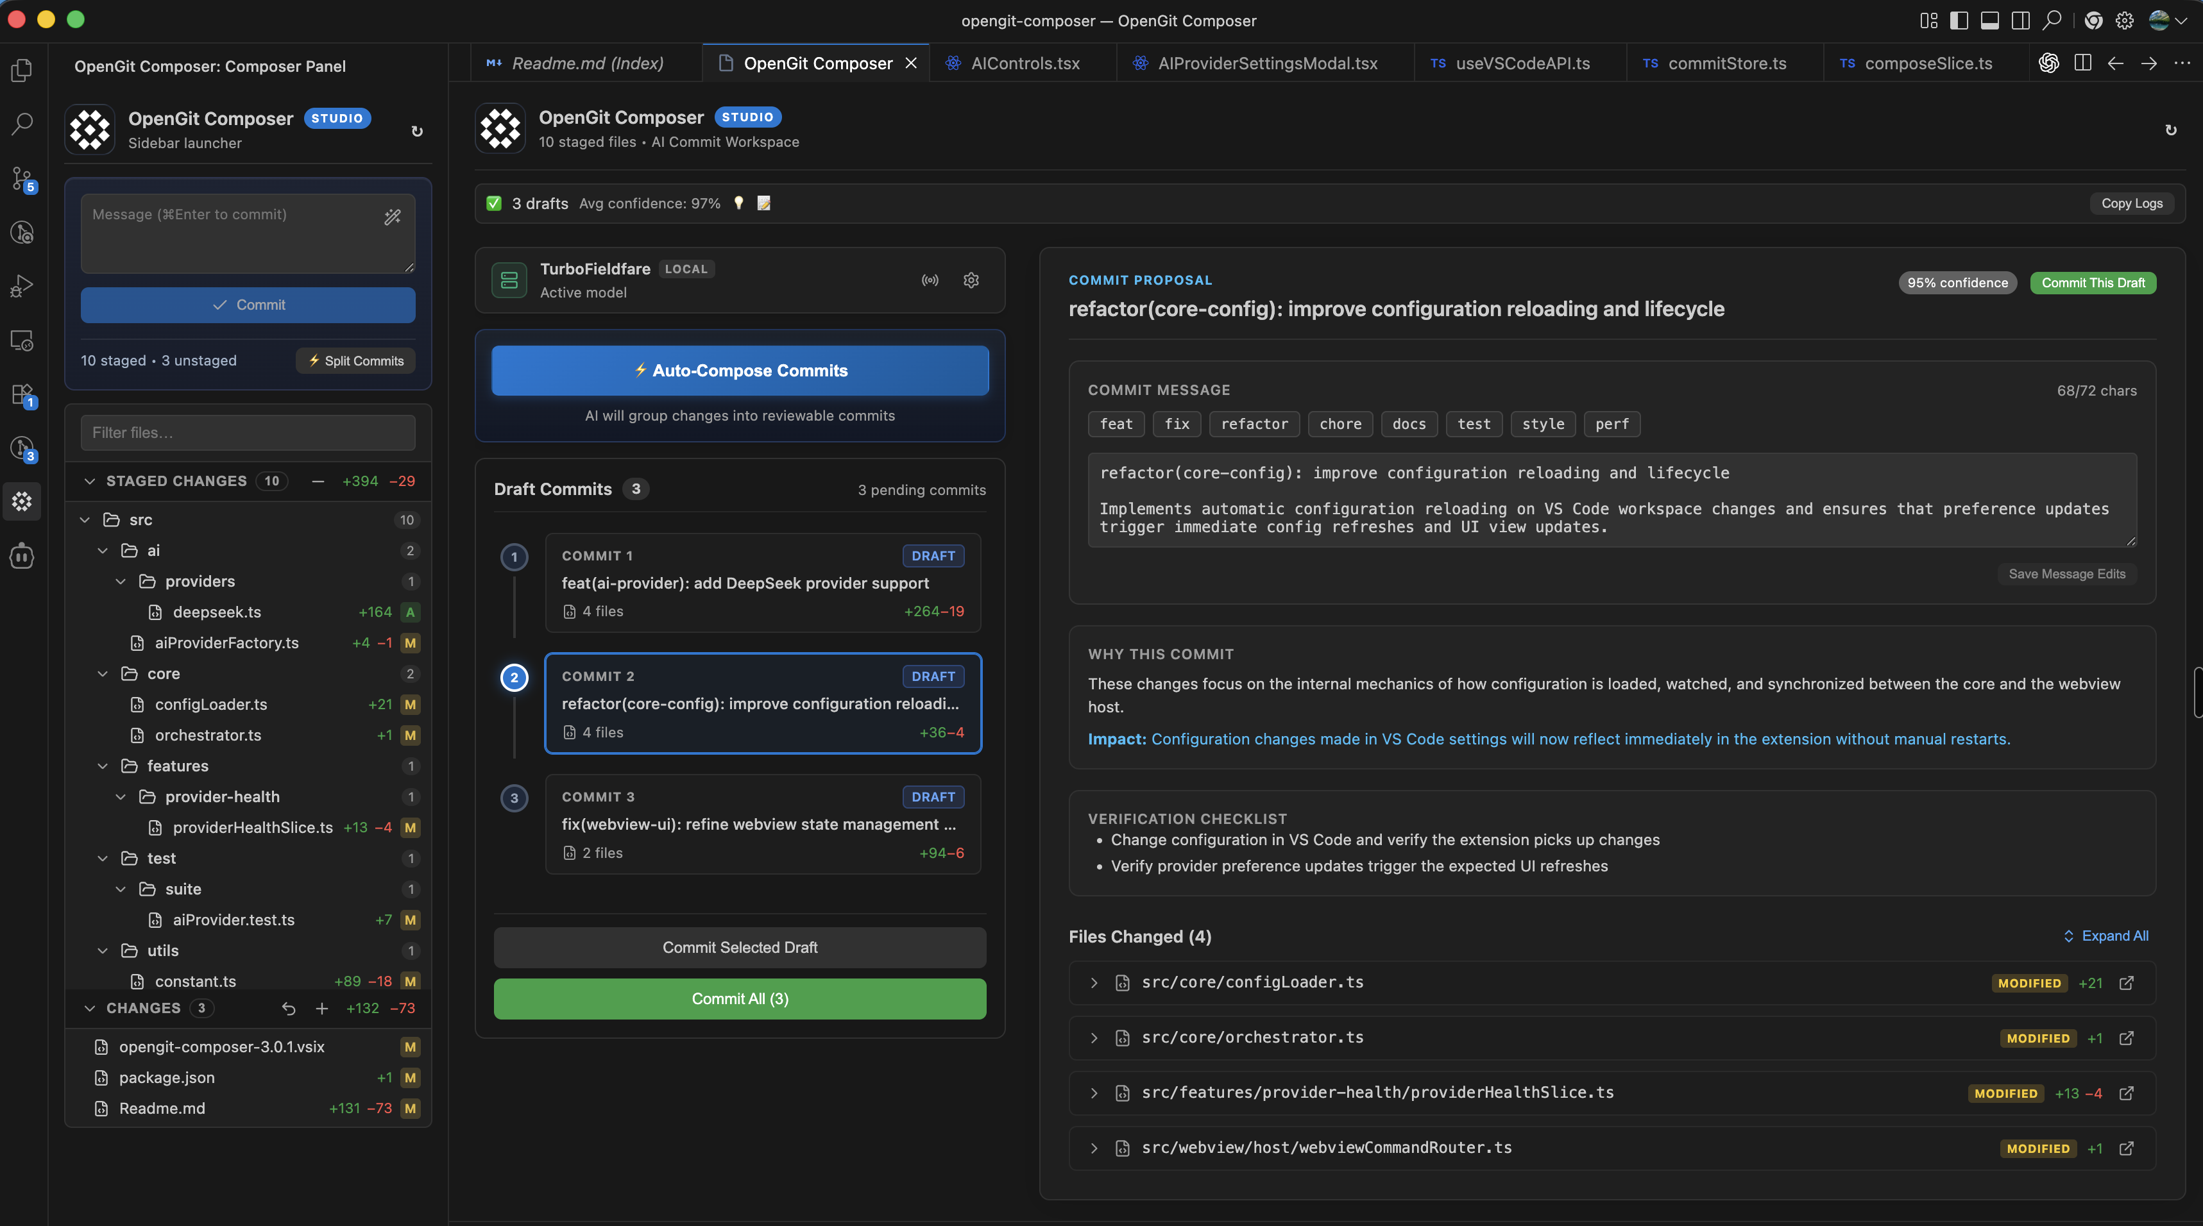This screenshot has width=2203, height=1226.
Task: Select the perf commit type chip
Action: (1612, 424)
